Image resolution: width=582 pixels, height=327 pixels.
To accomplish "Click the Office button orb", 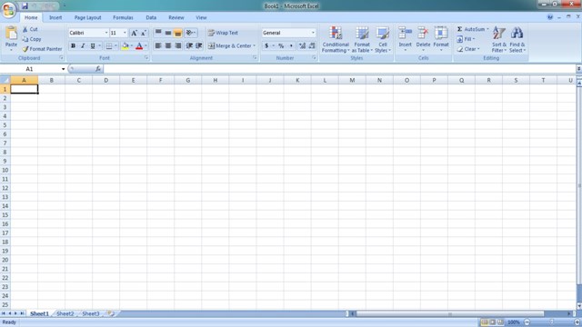I will pyautogui.click(x=8, y=10).
